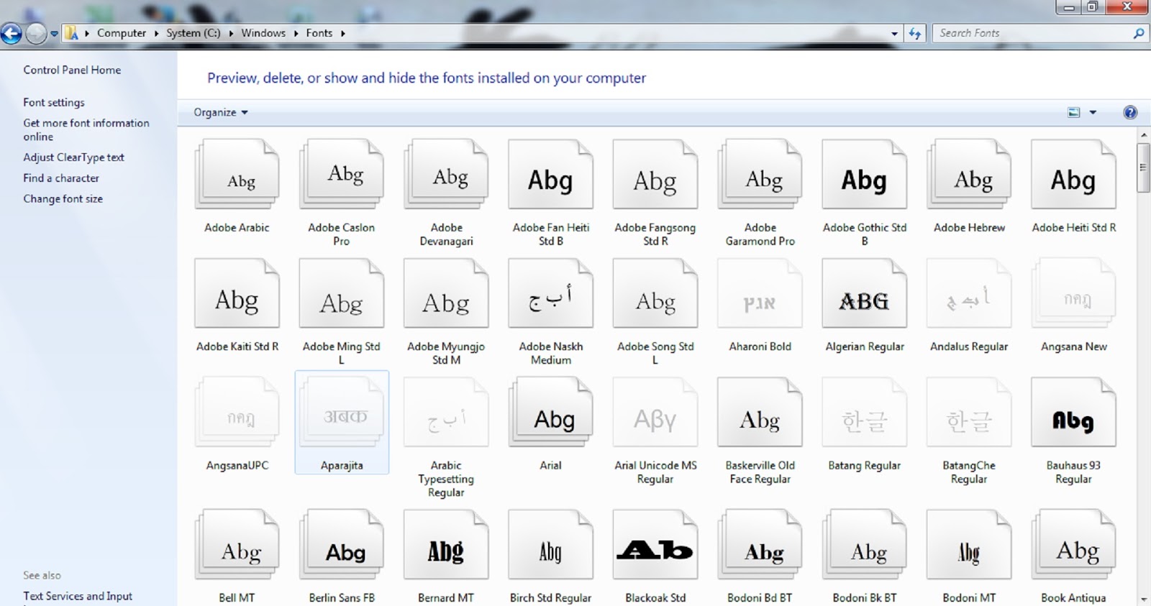This screenshot has width=1151, height=606.
Task: Select the Adobe Kaiti Std R font
Action: click(237, 294)
